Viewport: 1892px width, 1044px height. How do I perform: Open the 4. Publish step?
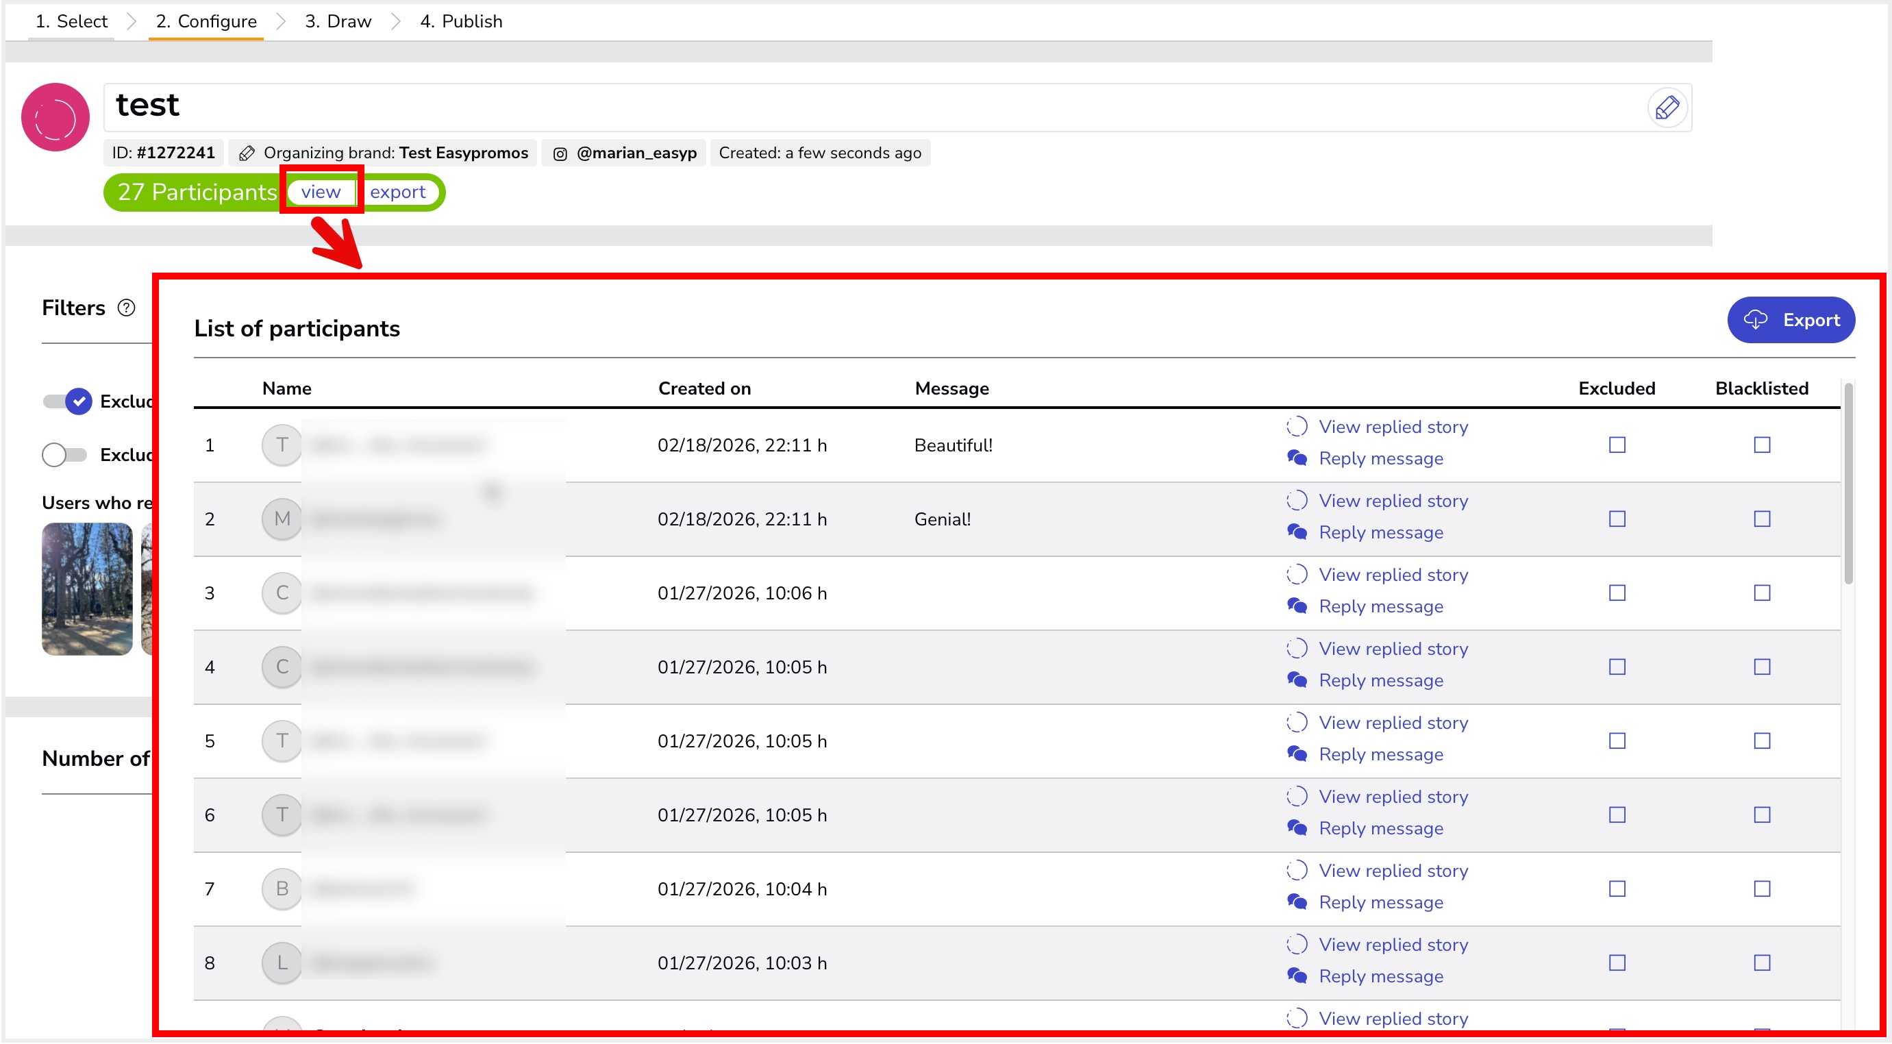(460, 21)
